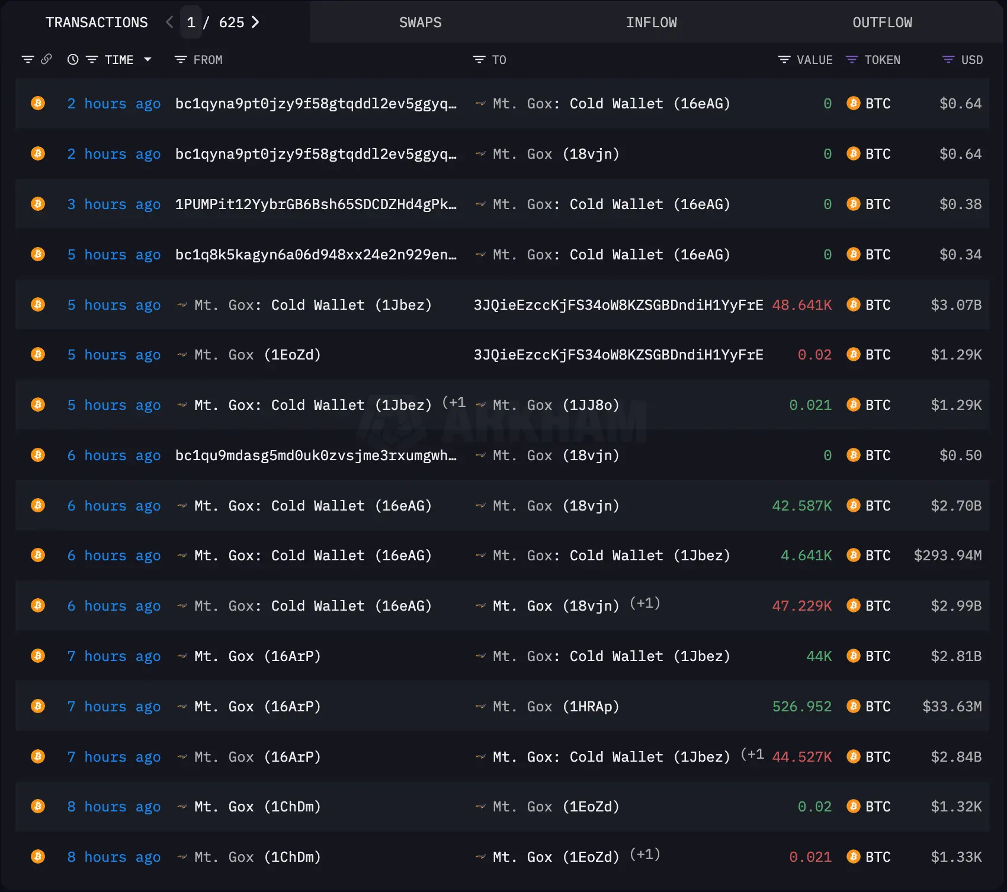Viewport: 1007px width, 892px height.
Task: Click the TOKEN column header label
Action: tap(882, 60)
